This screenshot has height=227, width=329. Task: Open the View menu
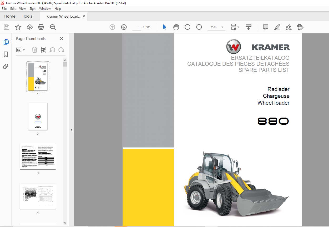pyautogui.click(x=22, y=9)
